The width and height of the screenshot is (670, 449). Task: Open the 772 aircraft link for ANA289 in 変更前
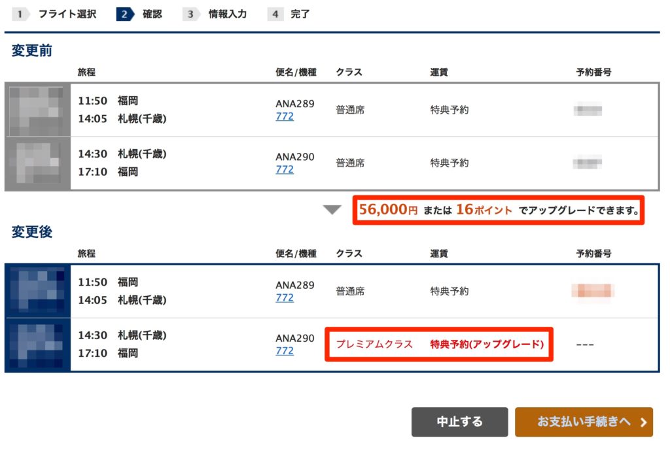[285, 116]
